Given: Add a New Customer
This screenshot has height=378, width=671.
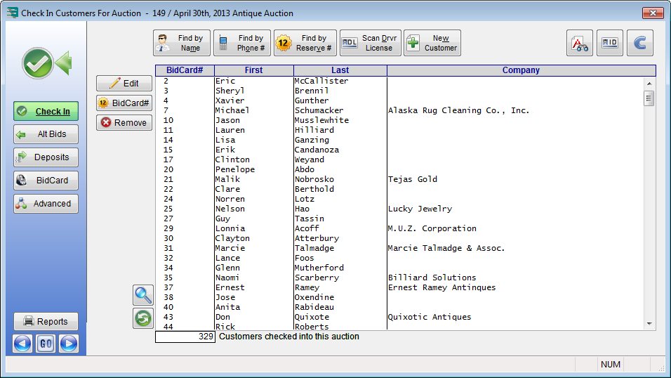Looking at the screenshot, I should [432, 43].
